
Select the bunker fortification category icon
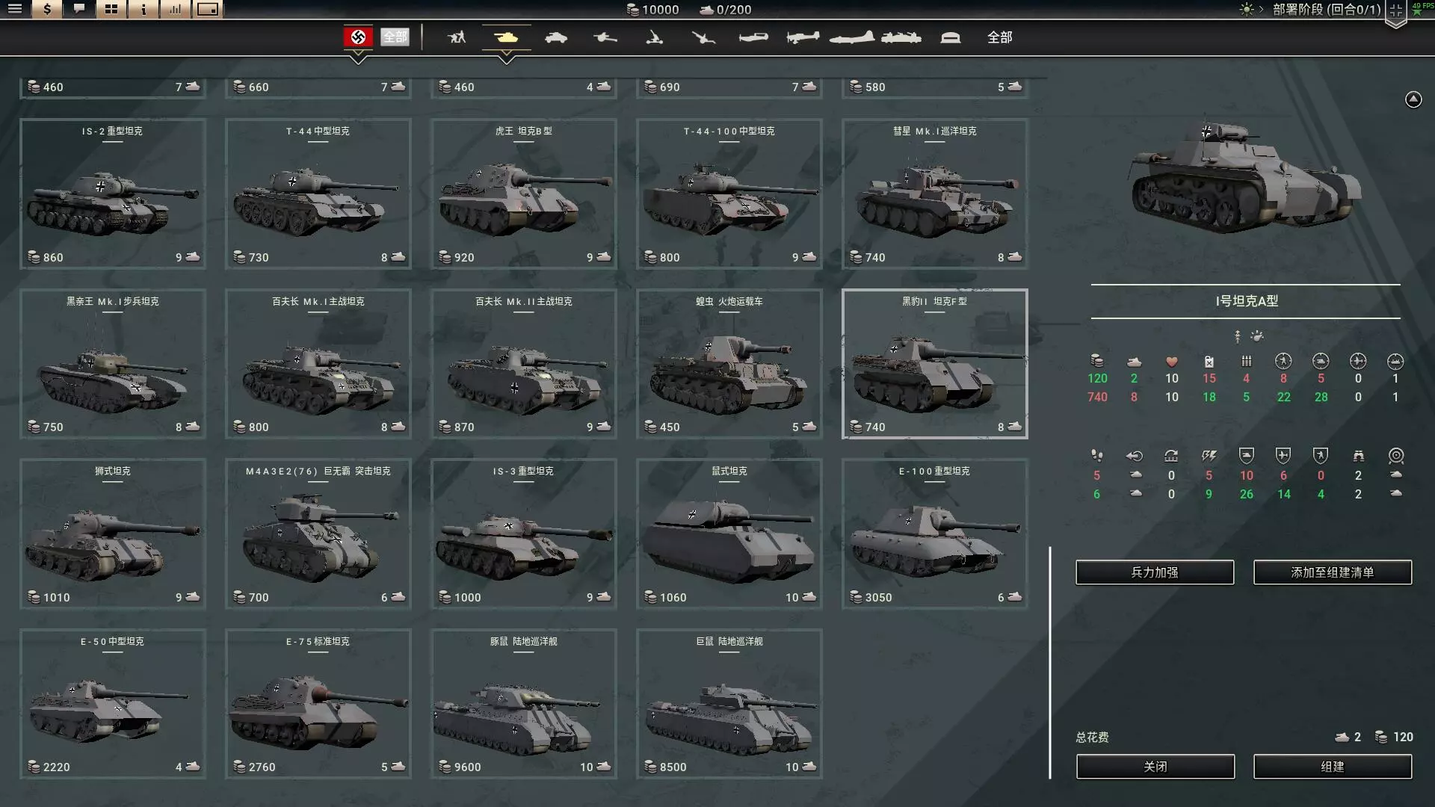click(x=950, y=37)
